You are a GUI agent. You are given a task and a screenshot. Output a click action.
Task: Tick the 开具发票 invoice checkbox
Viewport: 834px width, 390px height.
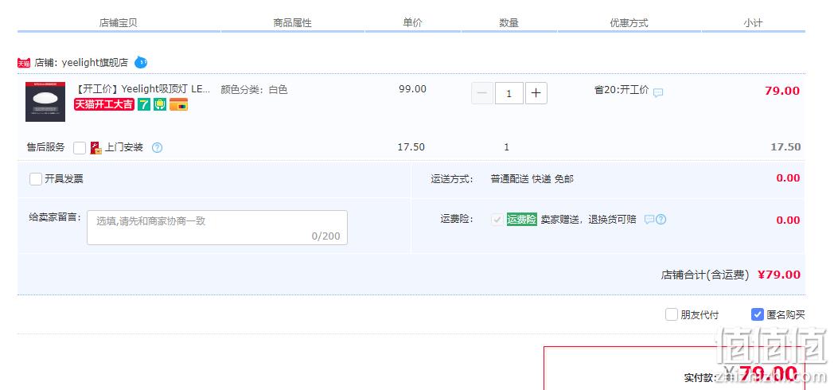pyautogui.click(x=36, y=179)
